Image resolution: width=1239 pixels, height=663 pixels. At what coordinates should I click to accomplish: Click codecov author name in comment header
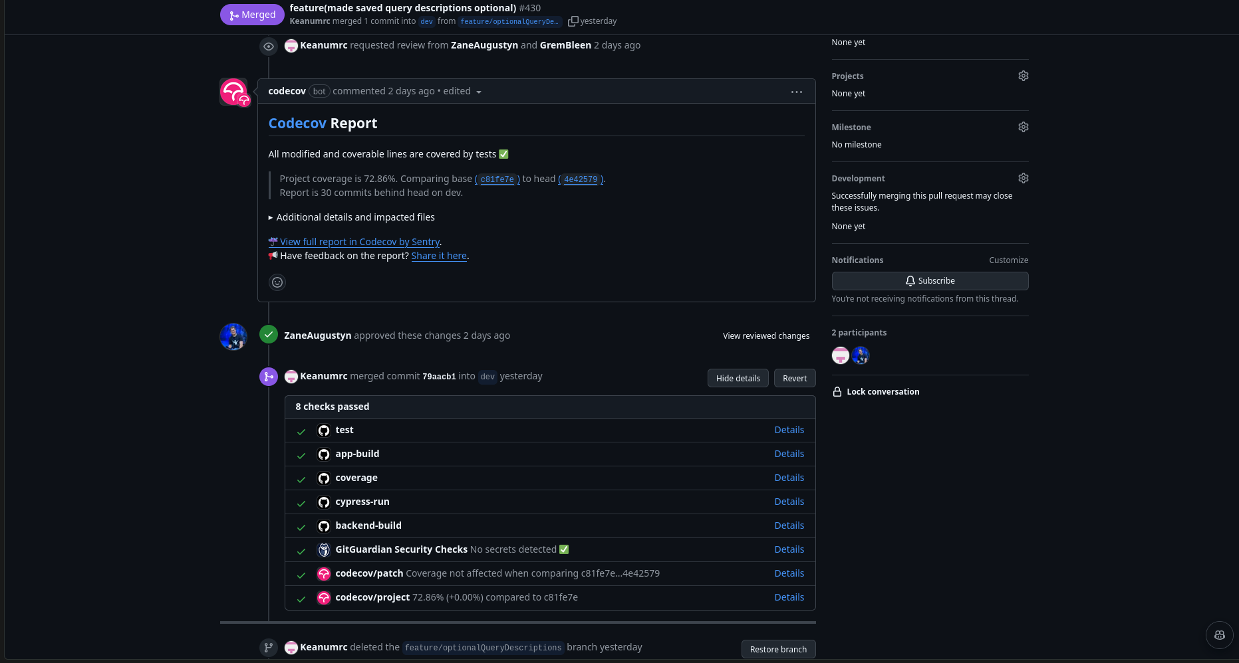pyautogui.click(x=287, y=91)
